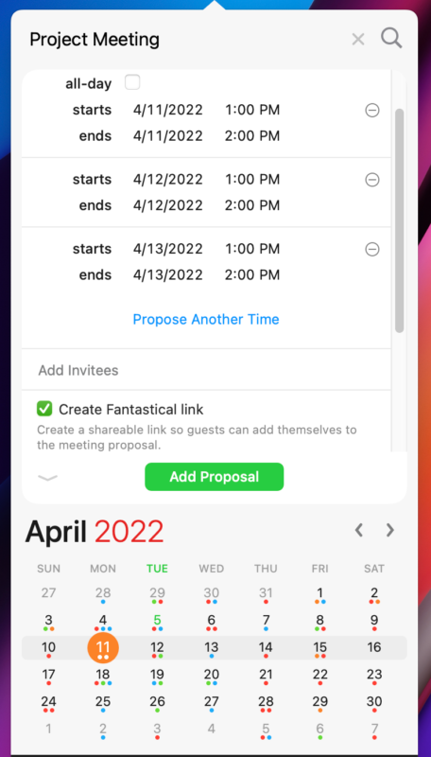Image resolution: width=431 pixels, height=757 pixels.
Task: Remove the 4/12/2022 proposed time slot
Action: pos(371,180)
